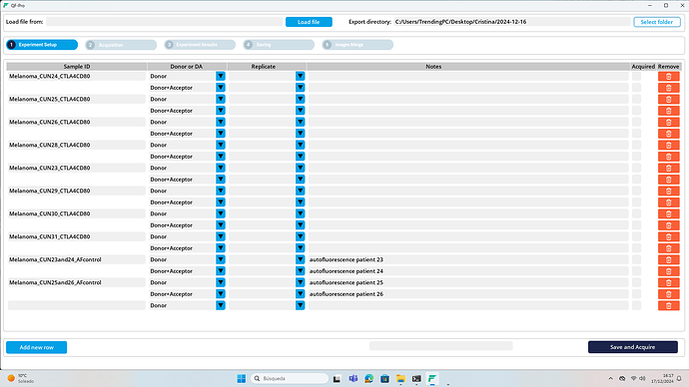The image size is (689, 387).
Task: Remove Donor+Acceptor row under Melanoma_CUN29_CTLA4CD80
Action: point(668,202)
